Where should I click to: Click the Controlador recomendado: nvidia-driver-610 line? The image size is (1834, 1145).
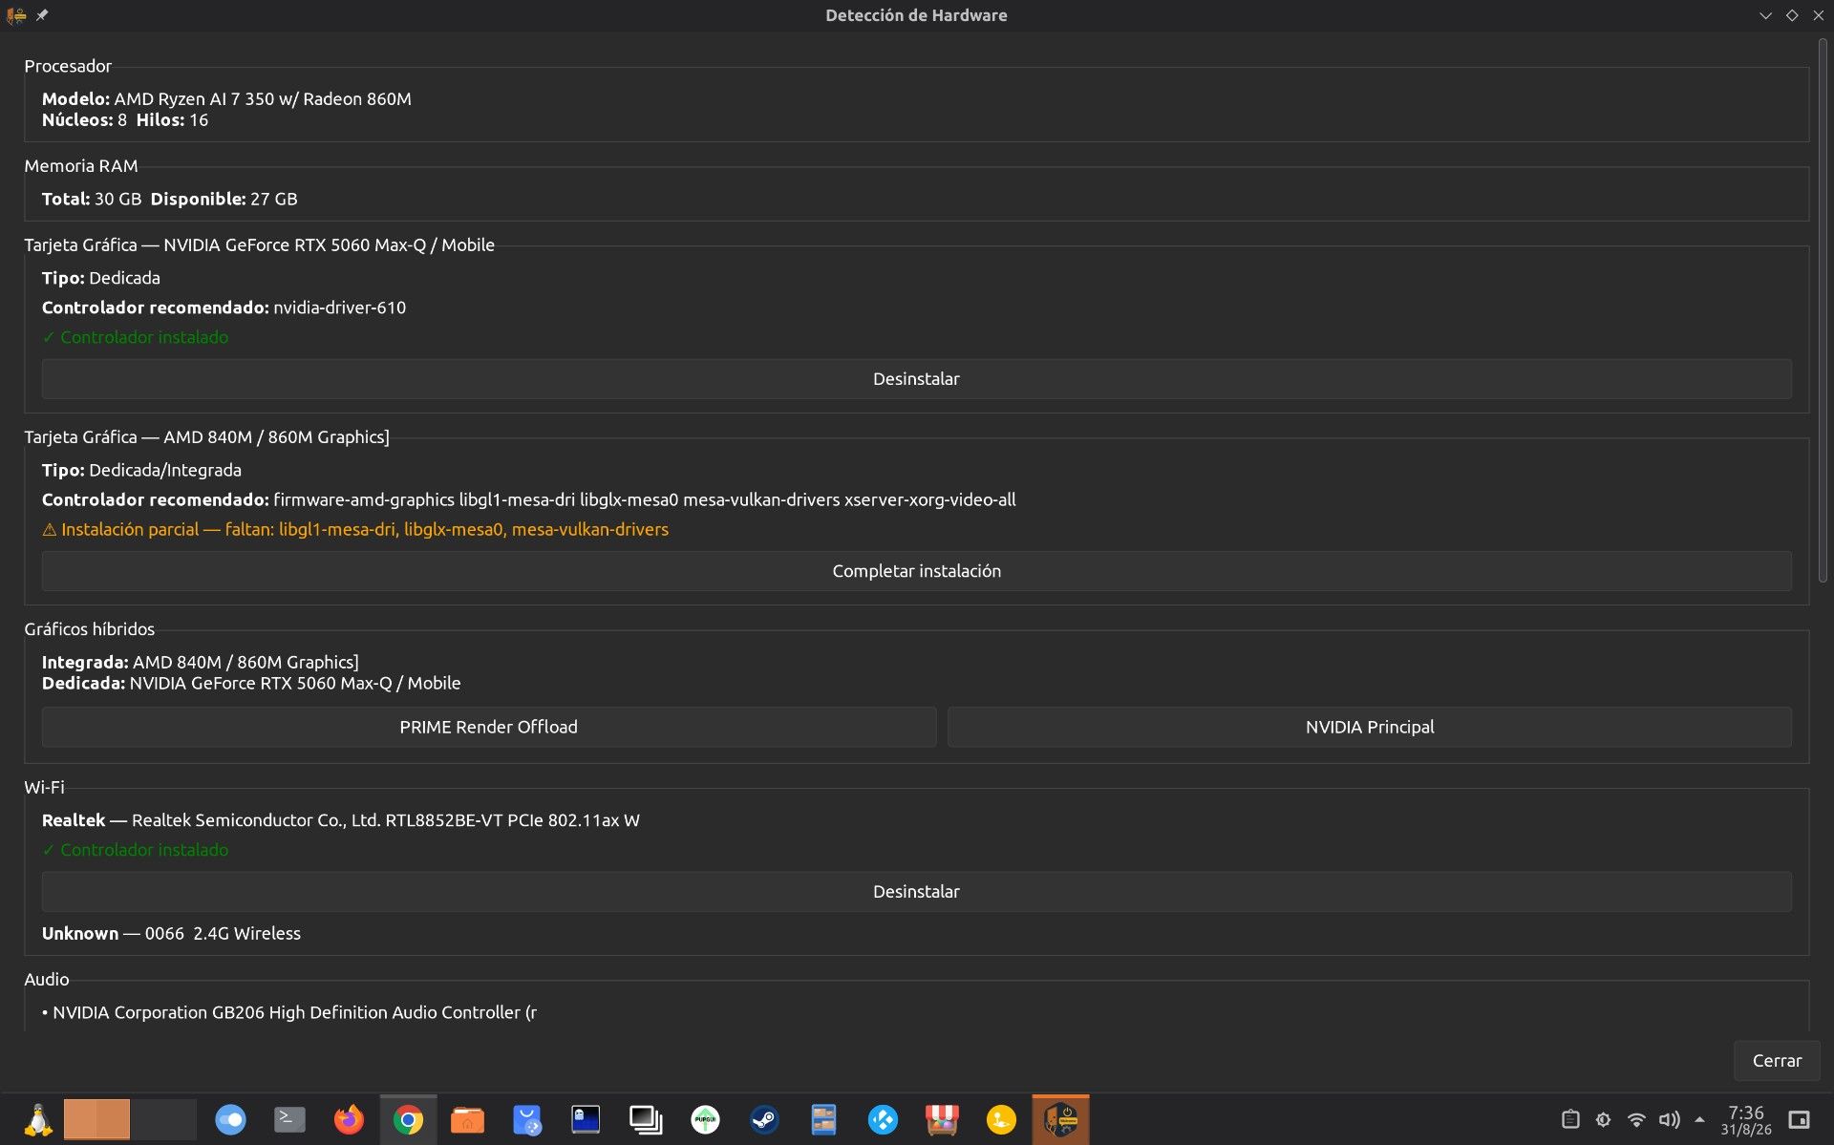[x=224, y=307]
